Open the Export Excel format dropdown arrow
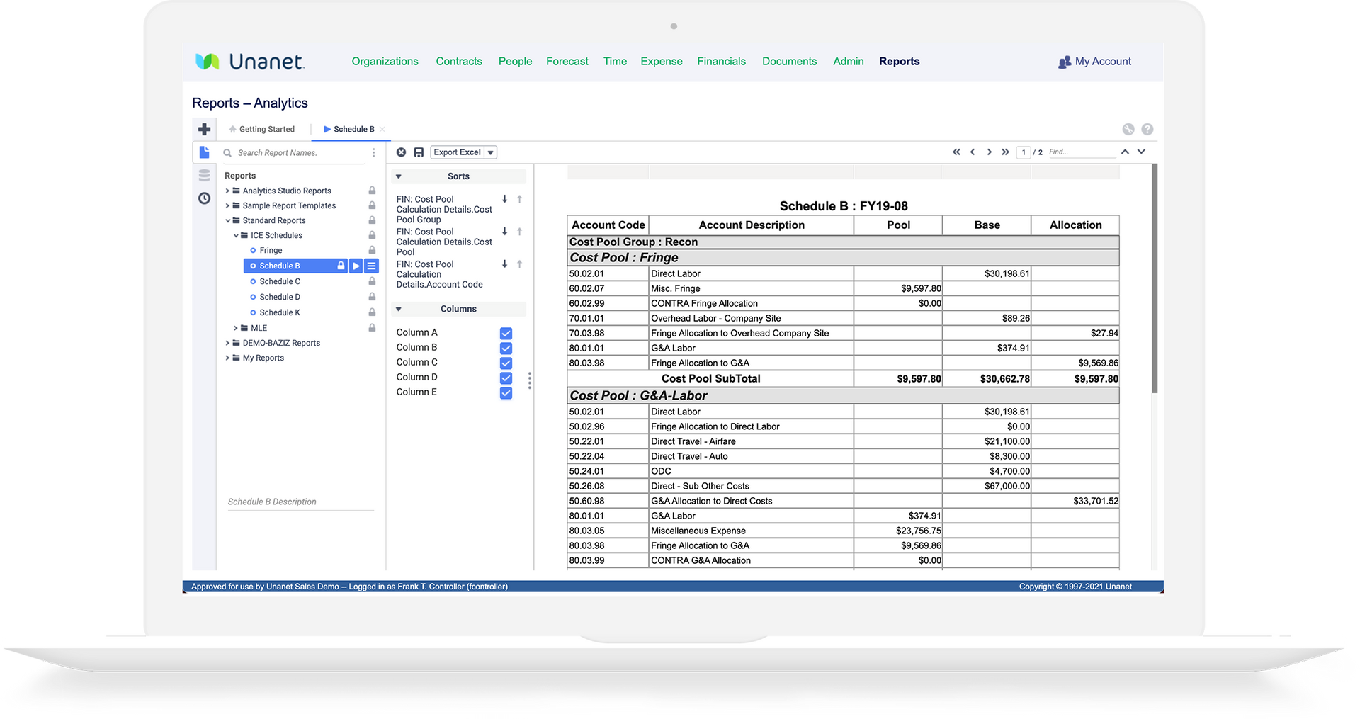 coord(489,152)
